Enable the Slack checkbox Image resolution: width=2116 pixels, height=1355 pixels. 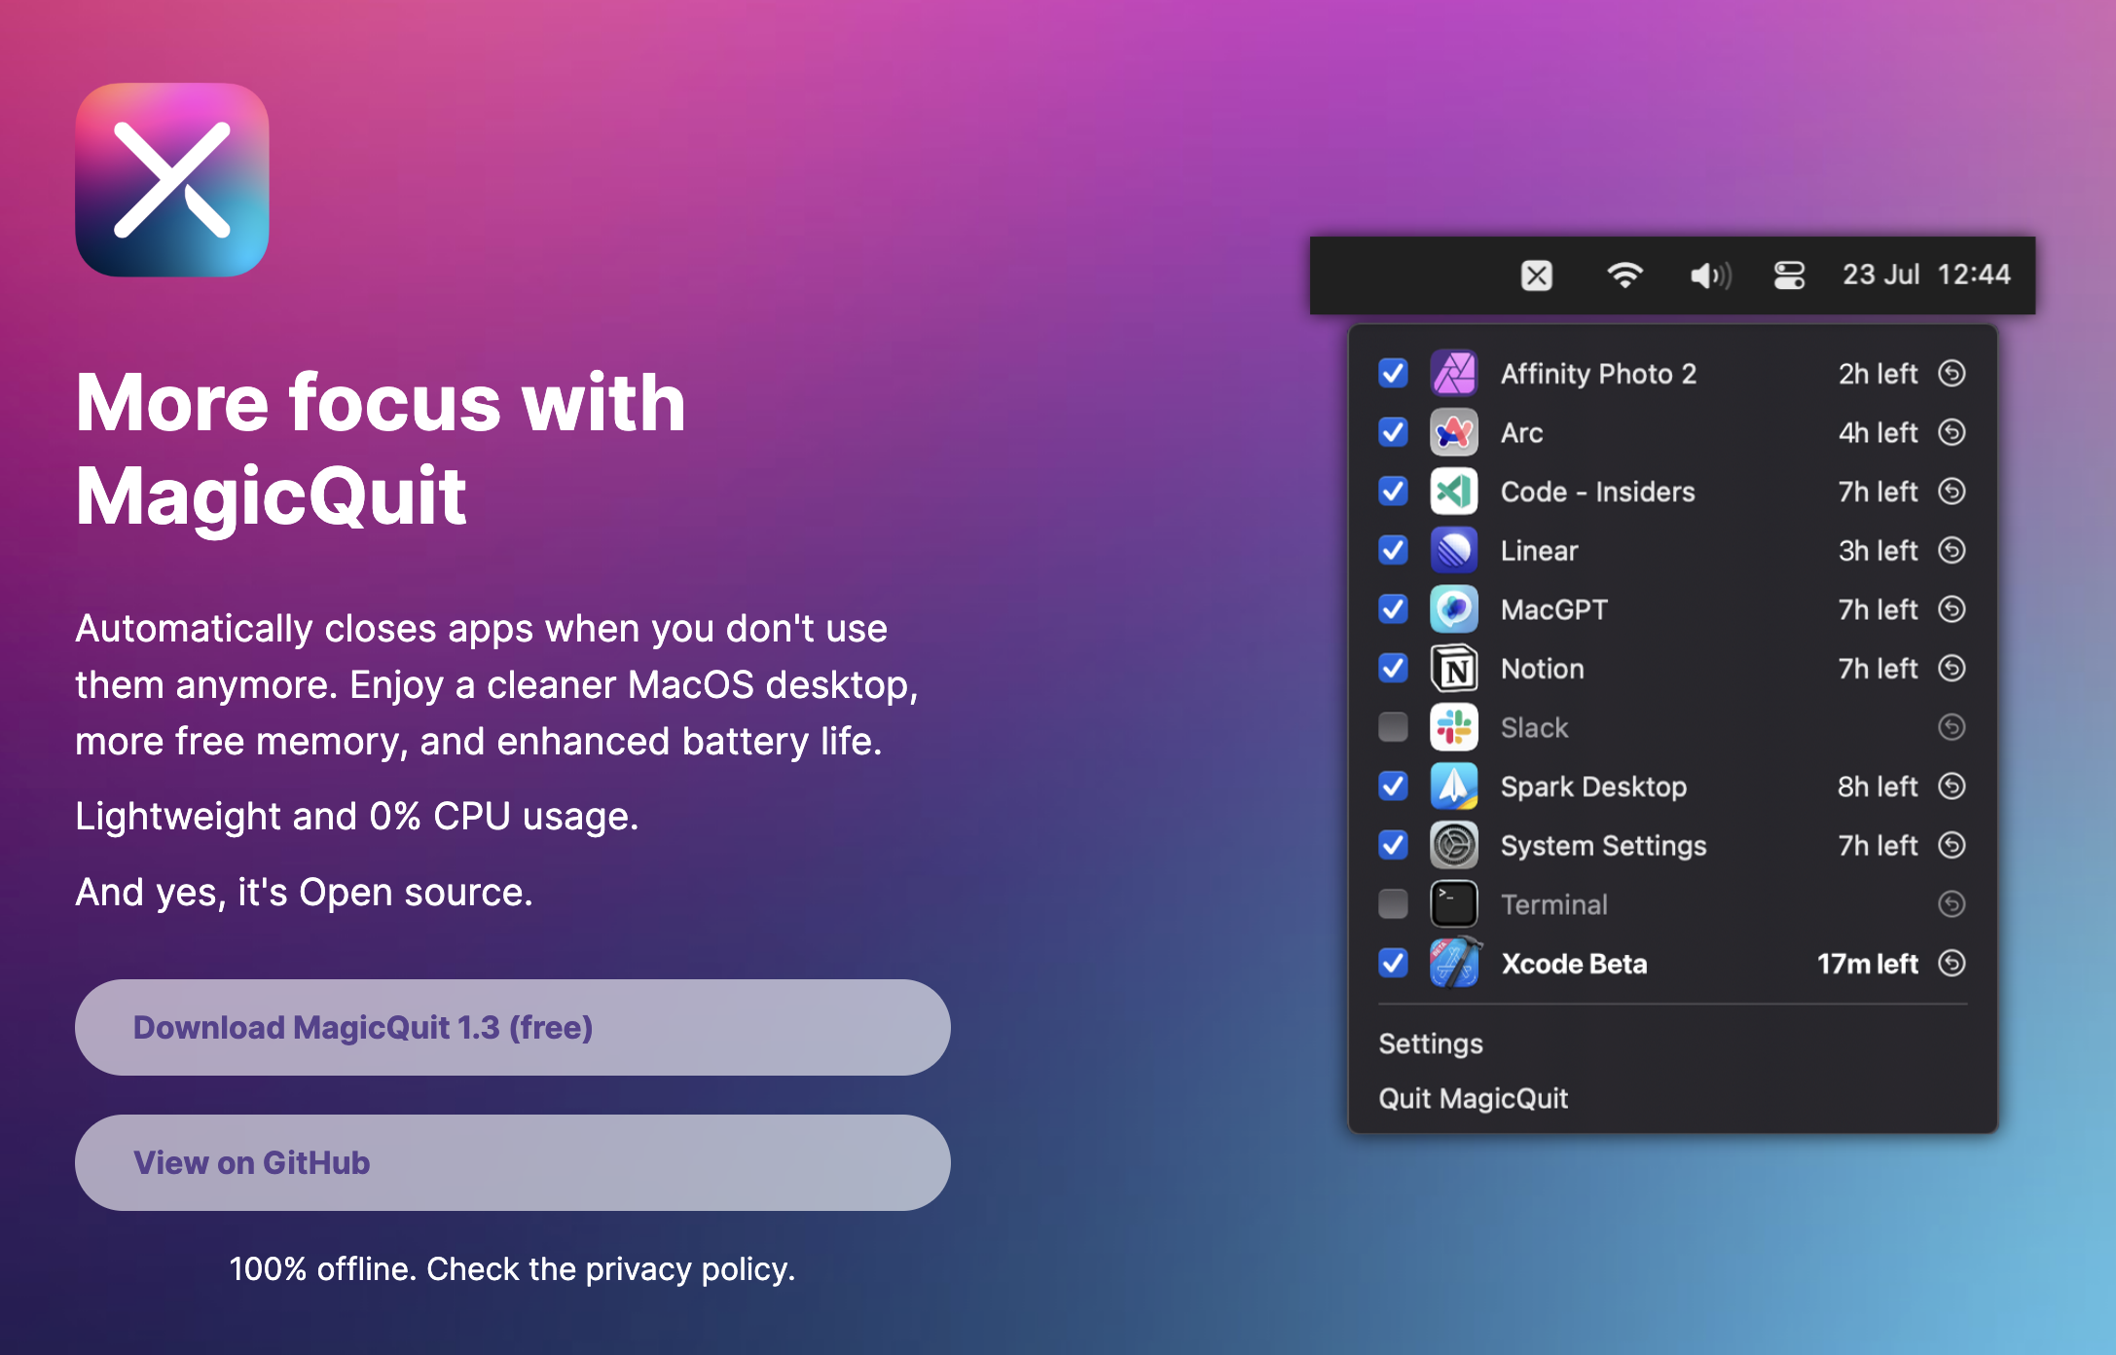[1393, 727]
